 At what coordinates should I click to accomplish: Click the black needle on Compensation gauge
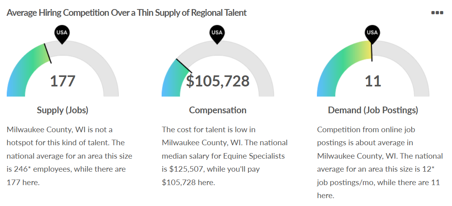click(183, 66)
